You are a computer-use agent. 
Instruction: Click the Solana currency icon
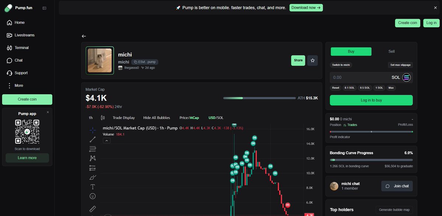point(407,78)
